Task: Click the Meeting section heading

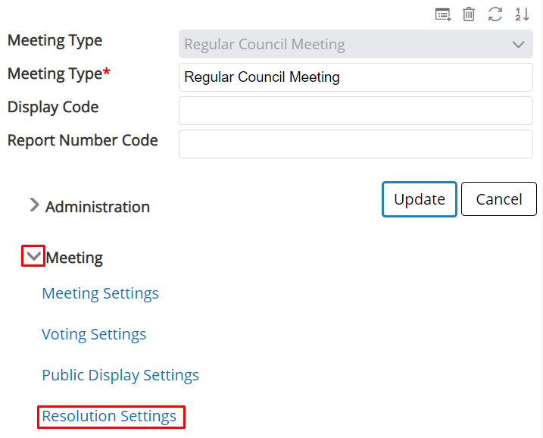Action: click(74, 258)
